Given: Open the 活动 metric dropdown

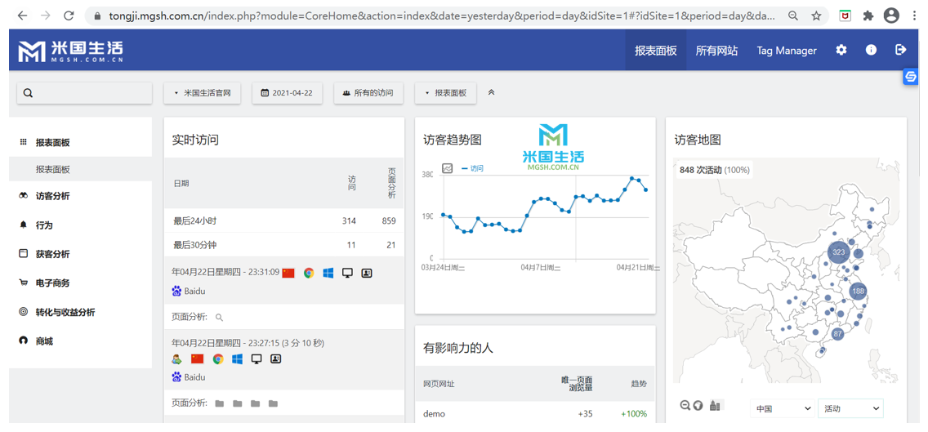Looking at the screenshot, I should [x=850, y=408].
